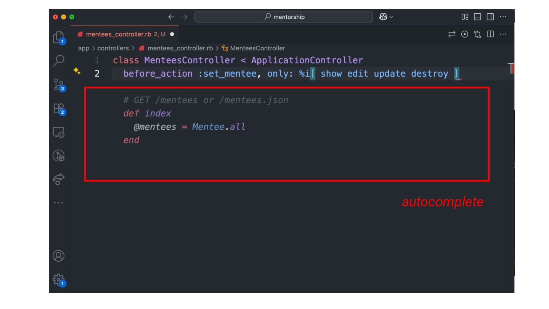This screenshot has width=549, height=309.
Task: Click the word destroy in the array
Action: [429, 74]
